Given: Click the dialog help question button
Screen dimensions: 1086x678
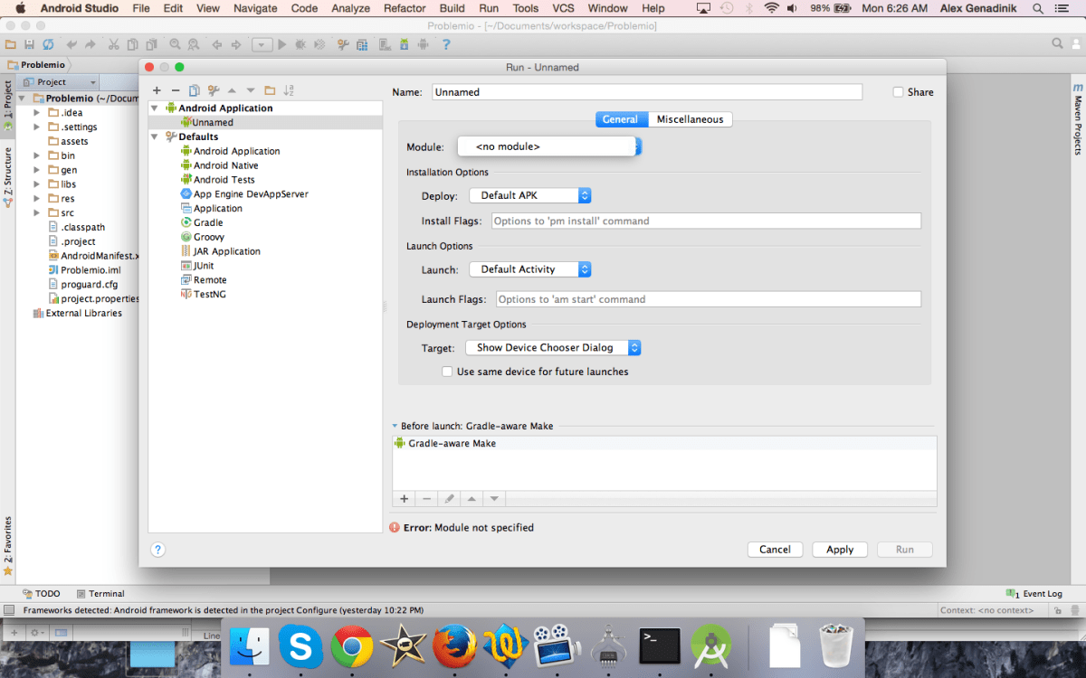Looking at the screenshot, I should tap(157, 550).
